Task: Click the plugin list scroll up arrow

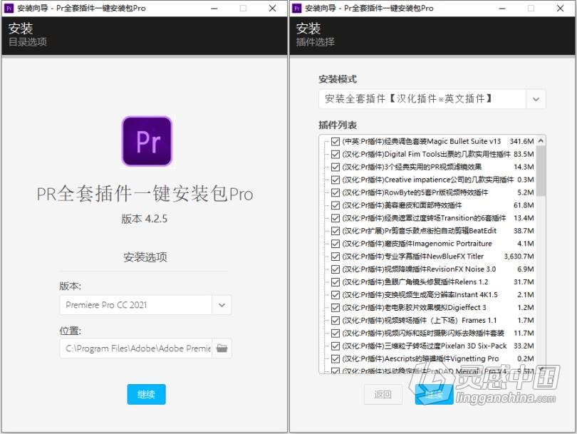Action: click(x=541, y=140)
